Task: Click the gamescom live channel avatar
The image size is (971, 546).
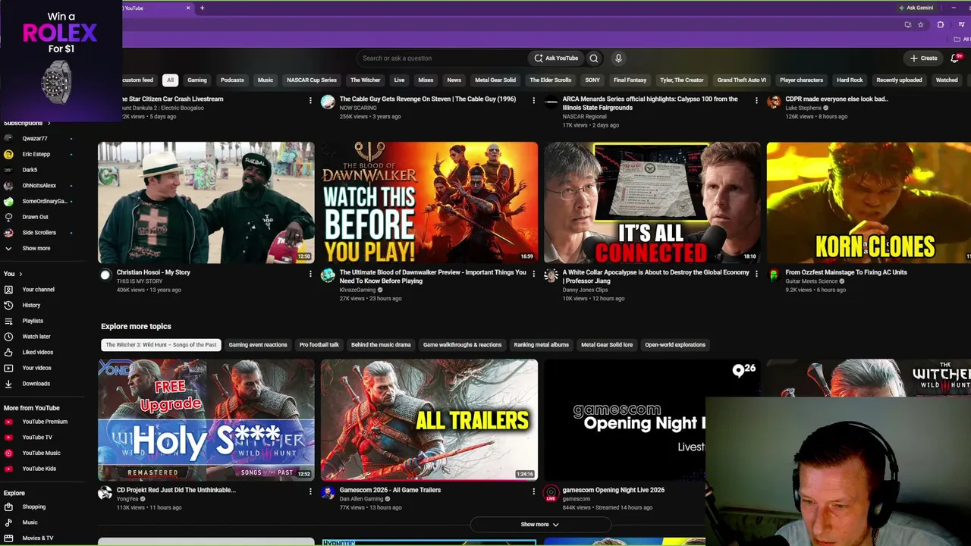Action: [551, 493]
